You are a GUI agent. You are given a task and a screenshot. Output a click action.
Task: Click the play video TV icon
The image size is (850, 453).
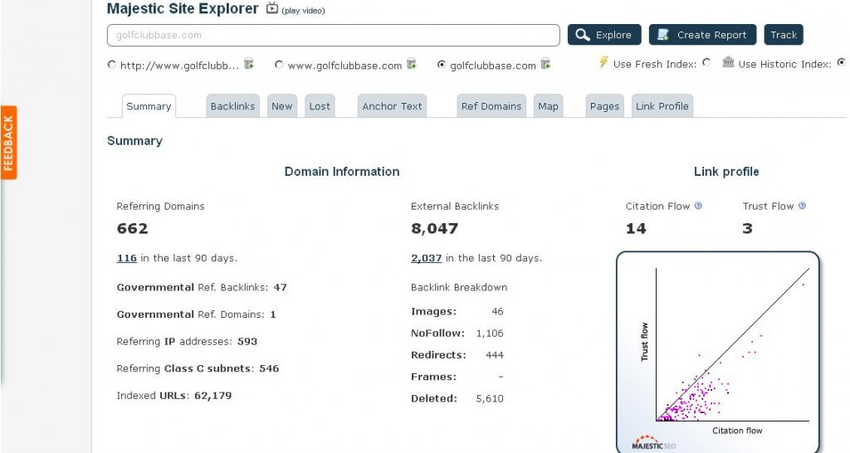coord(272,8)
